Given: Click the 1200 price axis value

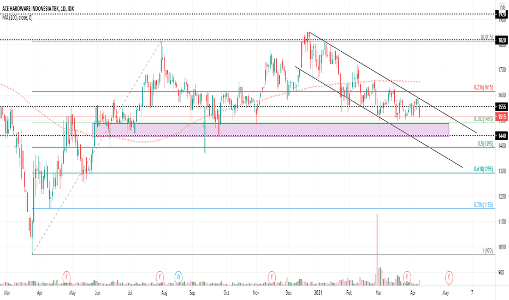Looking at the screenshot, I should pos(502,196).
